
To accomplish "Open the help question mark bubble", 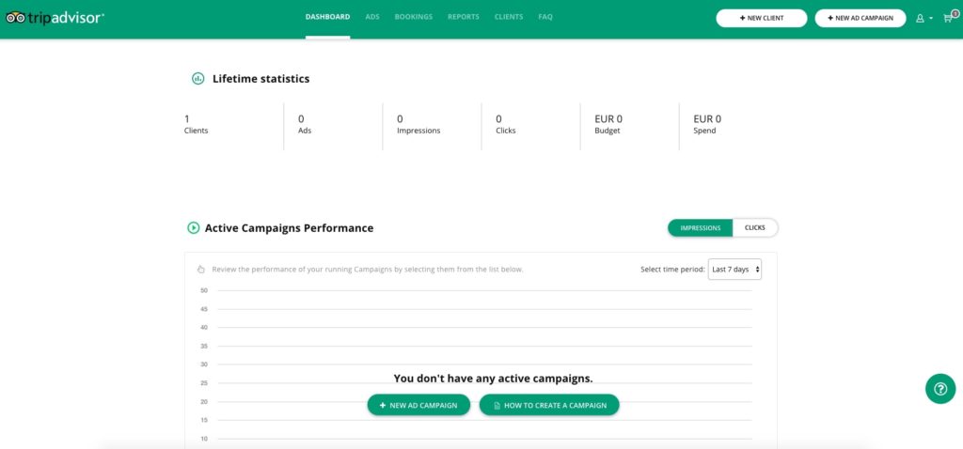I will click(939, 388).
